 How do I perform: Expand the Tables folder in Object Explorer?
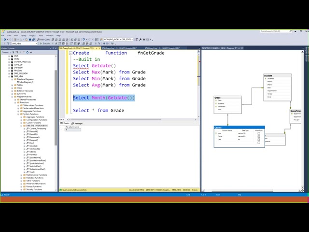point(12,85)
